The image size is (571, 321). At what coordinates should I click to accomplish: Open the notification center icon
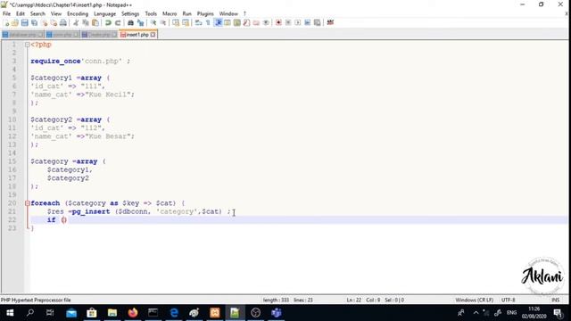tap(557, 313)
